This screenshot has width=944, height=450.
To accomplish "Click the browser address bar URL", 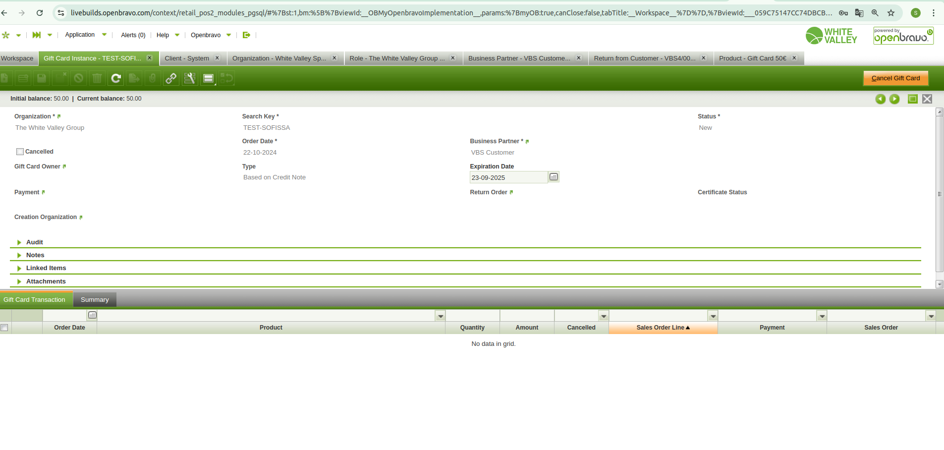I will (451, 13).
